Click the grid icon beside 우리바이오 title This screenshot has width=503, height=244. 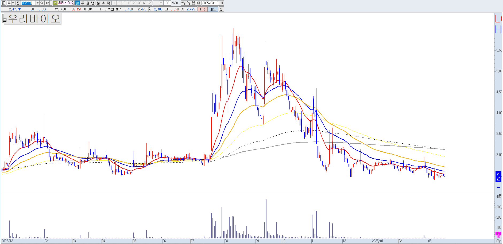pyautogui.click(x=5, y=19)
